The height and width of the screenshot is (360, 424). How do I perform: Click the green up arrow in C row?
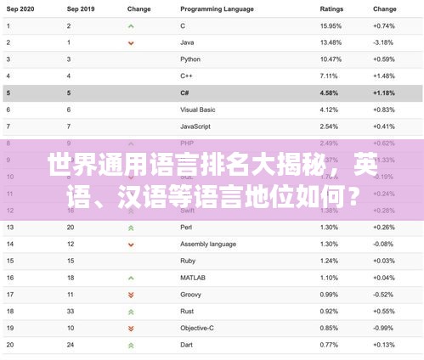[x=131, y=26]
